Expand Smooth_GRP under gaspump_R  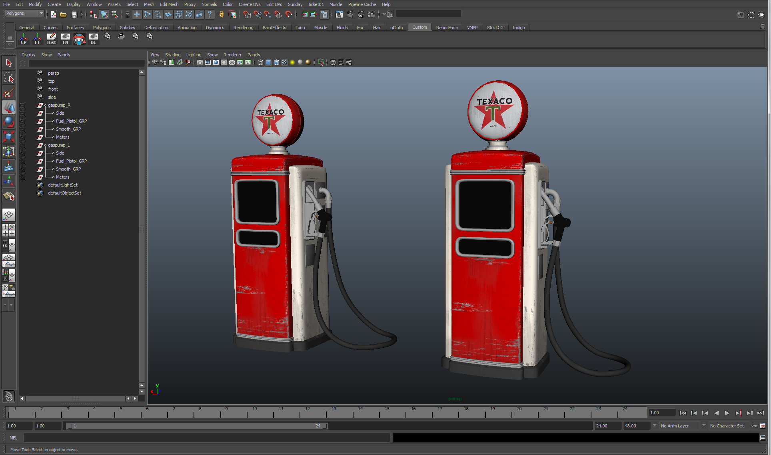pyautogui.click(x=22, y=129)
